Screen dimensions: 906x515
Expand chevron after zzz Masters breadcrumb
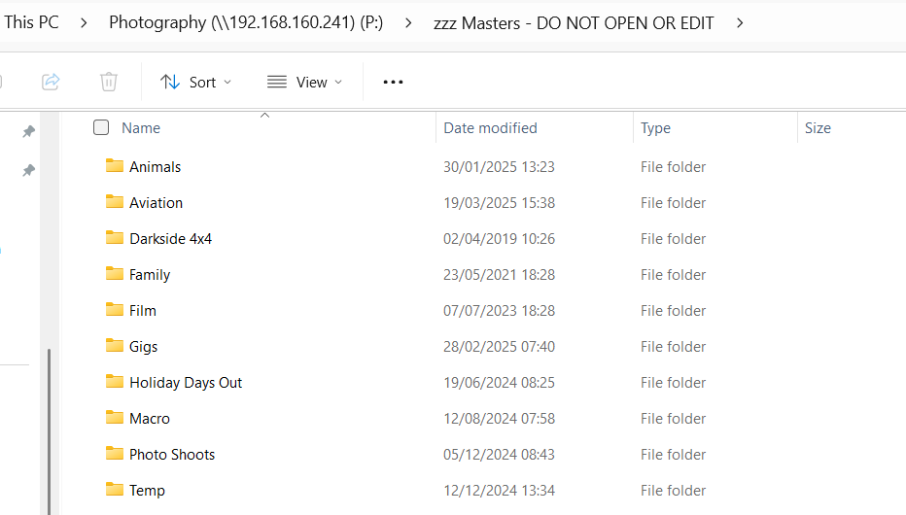click(741, 22)
